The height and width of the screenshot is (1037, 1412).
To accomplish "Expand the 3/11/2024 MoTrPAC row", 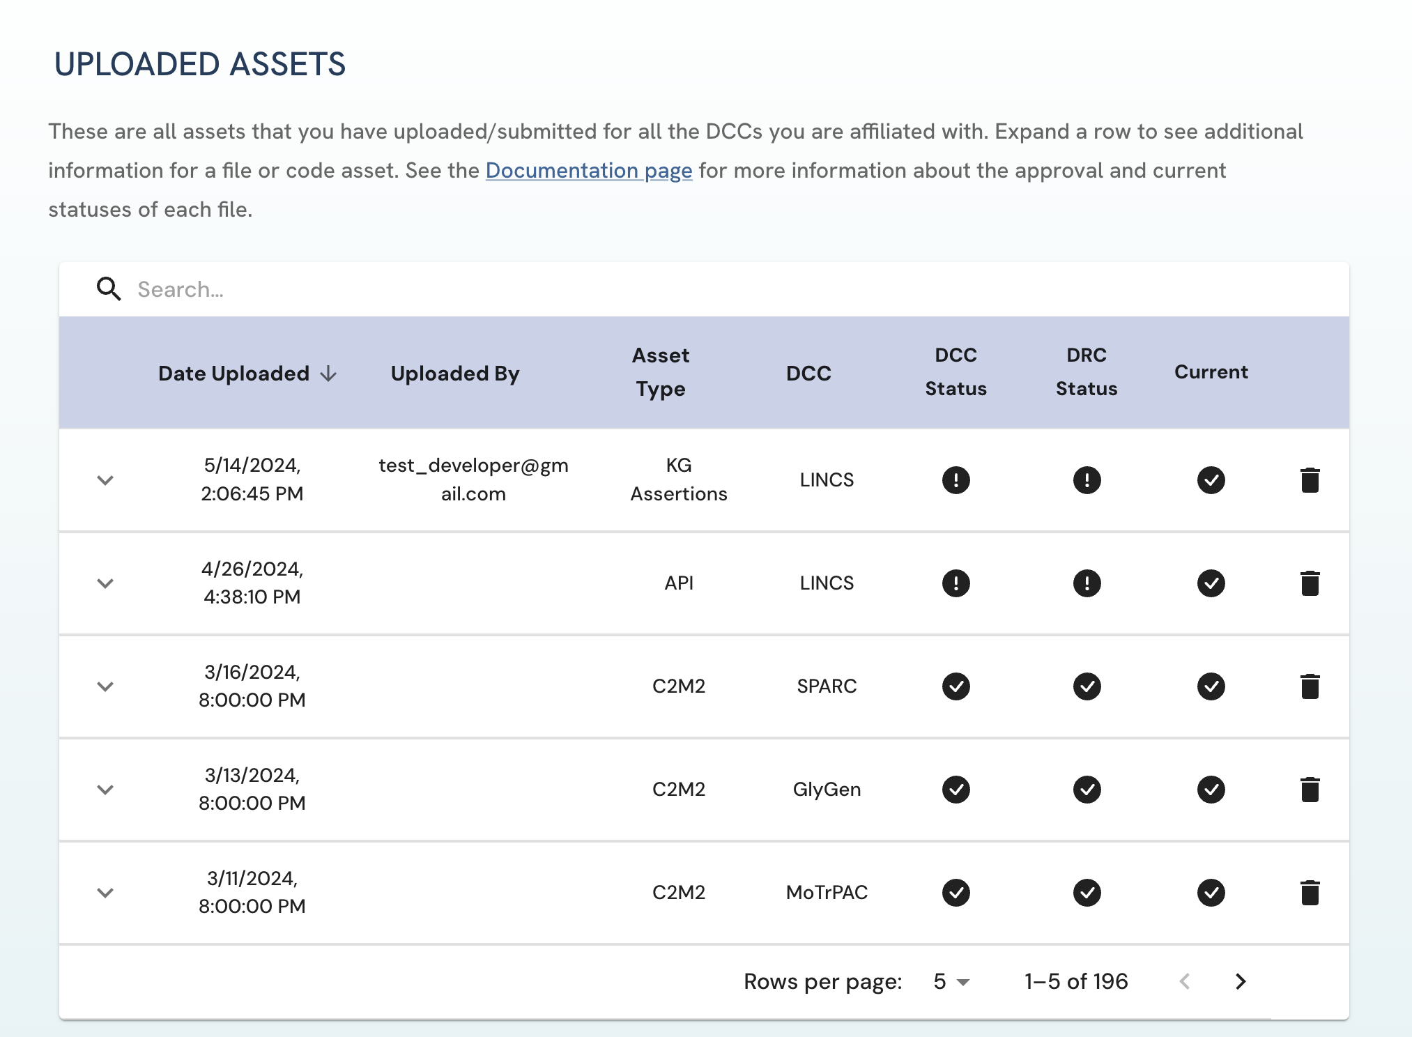I will pos(105,893).
